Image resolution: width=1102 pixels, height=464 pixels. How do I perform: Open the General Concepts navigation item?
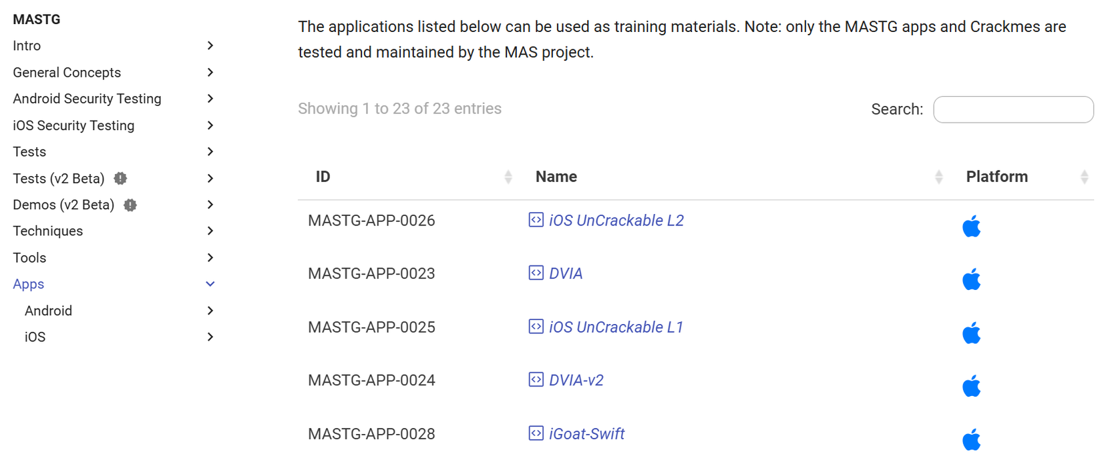(67, 73)
